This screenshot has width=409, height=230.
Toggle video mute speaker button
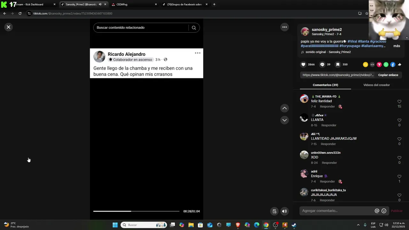click(284, 211)
